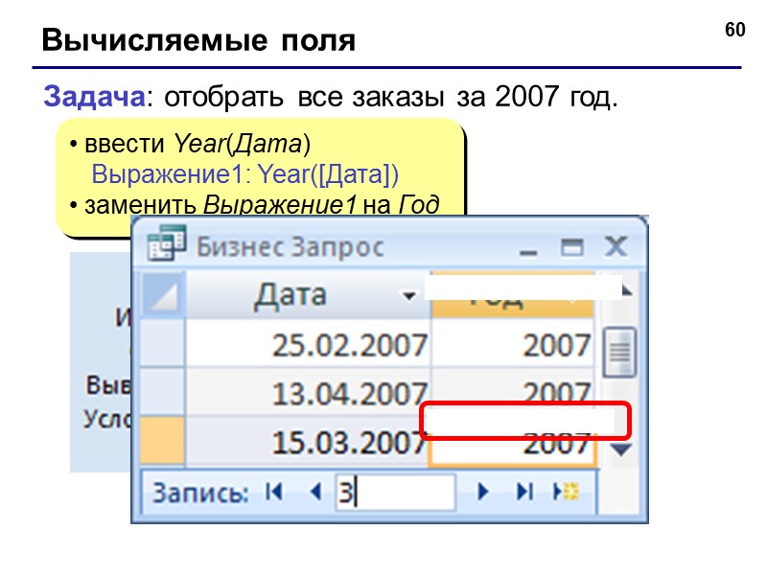The height and width of the screenshot is (575, 767).
Task: Maximize the Бизнес Запрос window
Action: tap(571, 247)
